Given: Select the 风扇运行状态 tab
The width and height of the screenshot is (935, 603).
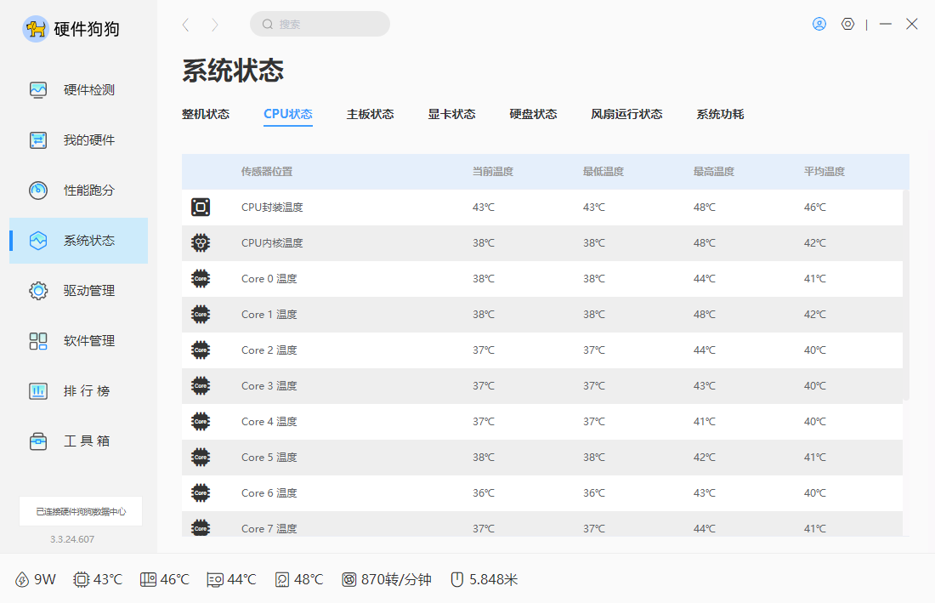Looking at the screenshot, I should pyautogui.click(x=626, y=113).
